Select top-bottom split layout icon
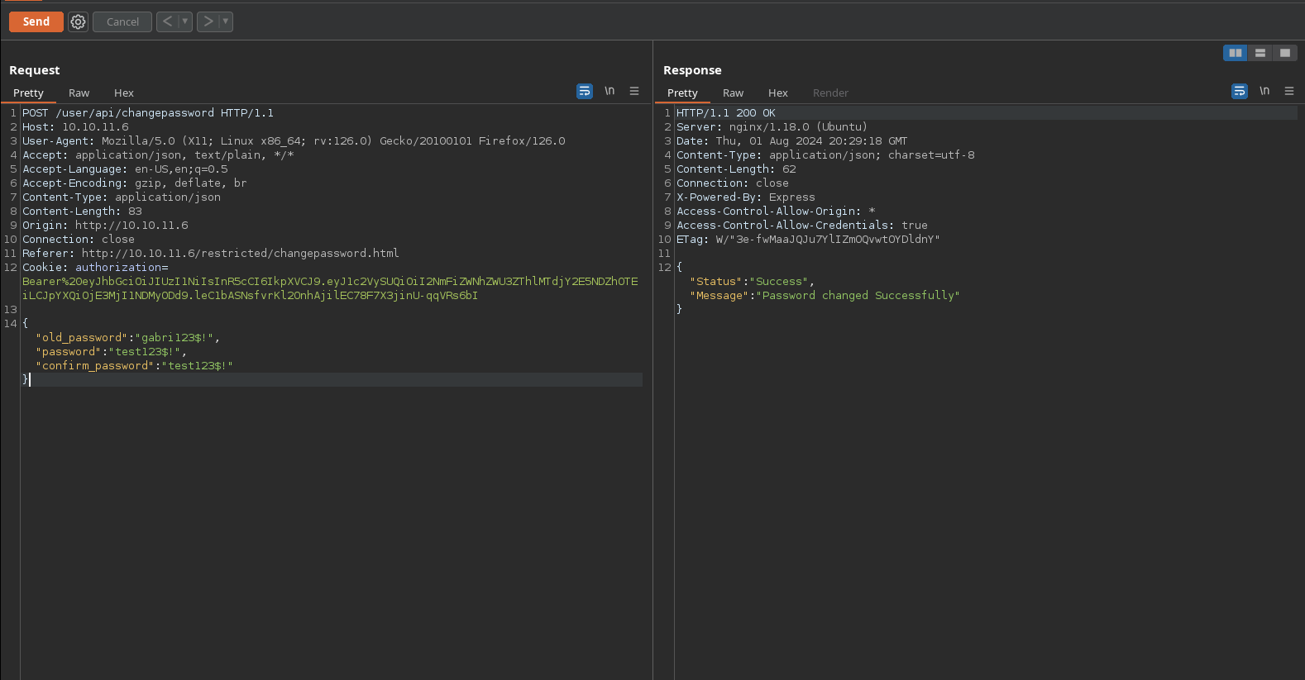This screenshot has width=1305, height=680. click(x=1260, y=53)
